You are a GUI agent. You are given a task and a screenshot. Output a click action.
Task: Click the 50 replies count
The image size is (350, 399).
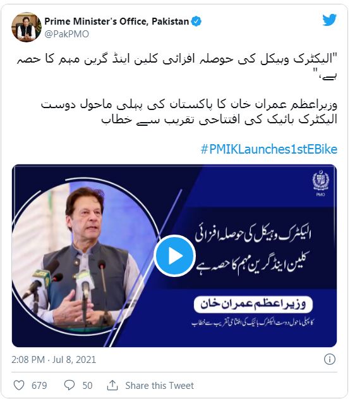(x=87, y=386)
